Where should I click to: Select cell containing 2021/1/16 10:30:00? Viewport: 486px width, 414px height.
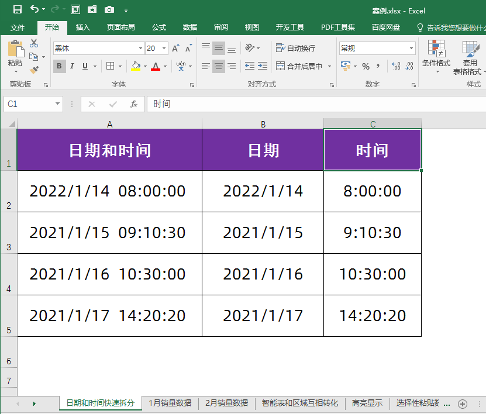point(109,274)
